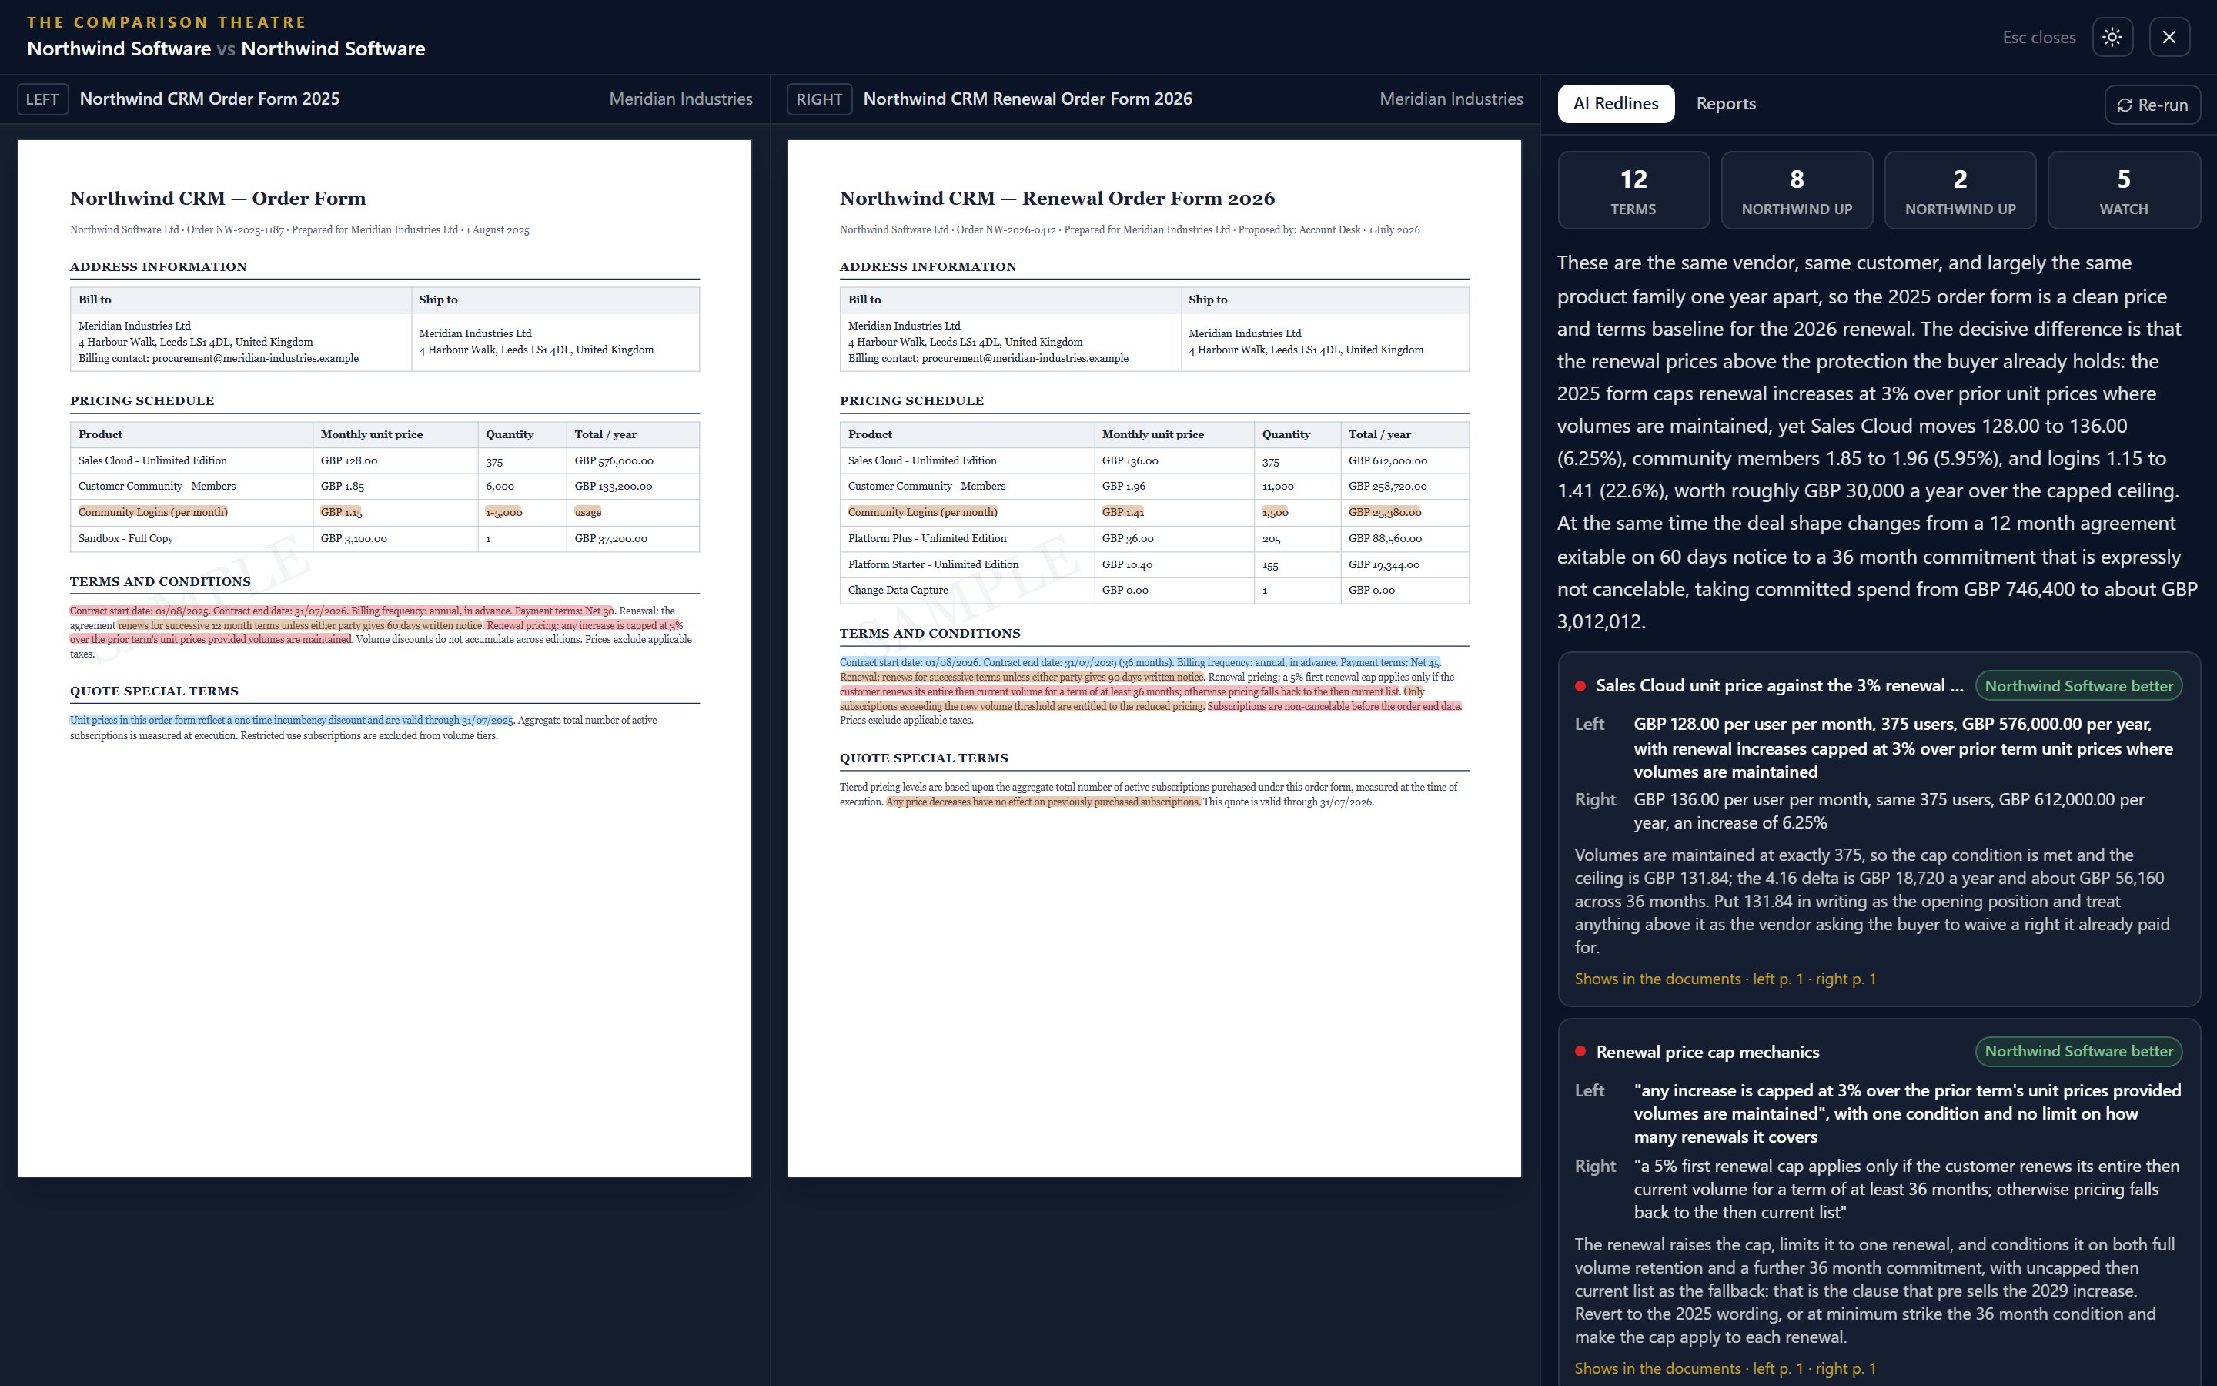Follow the 'right p. 1' link in the Renewal price cap card
This screenshot has width=2217, height=1386.
pos(1846,1368)
